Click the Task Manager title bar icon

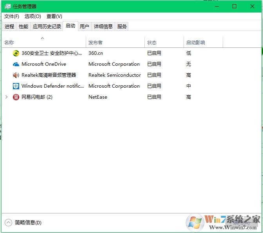pos(8,6)
